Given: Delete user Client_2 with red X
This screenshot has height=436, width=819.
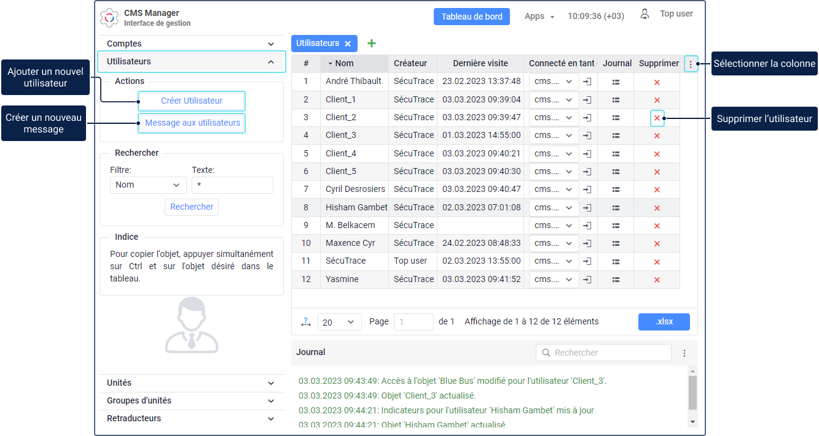Looking at the screenshot, I should pyautogui.click(x=657, y=118).
